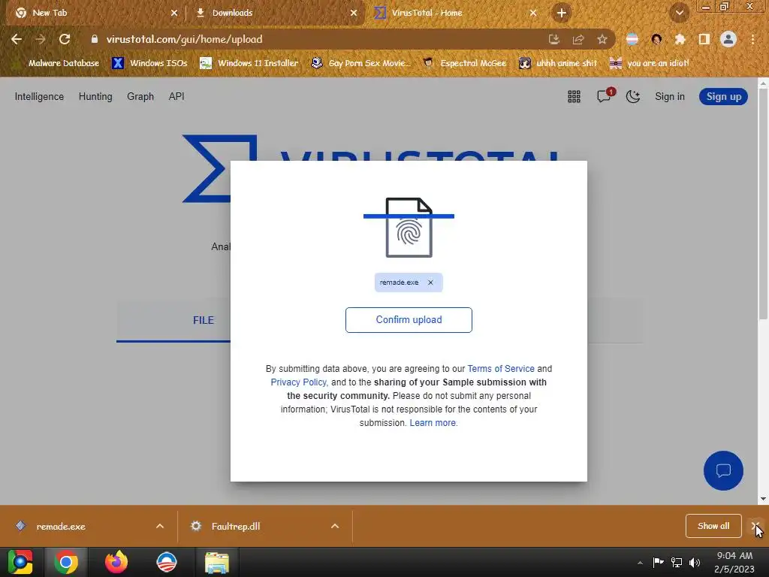
Task: Click the Sign up button
Action: [x=723, y=97]
